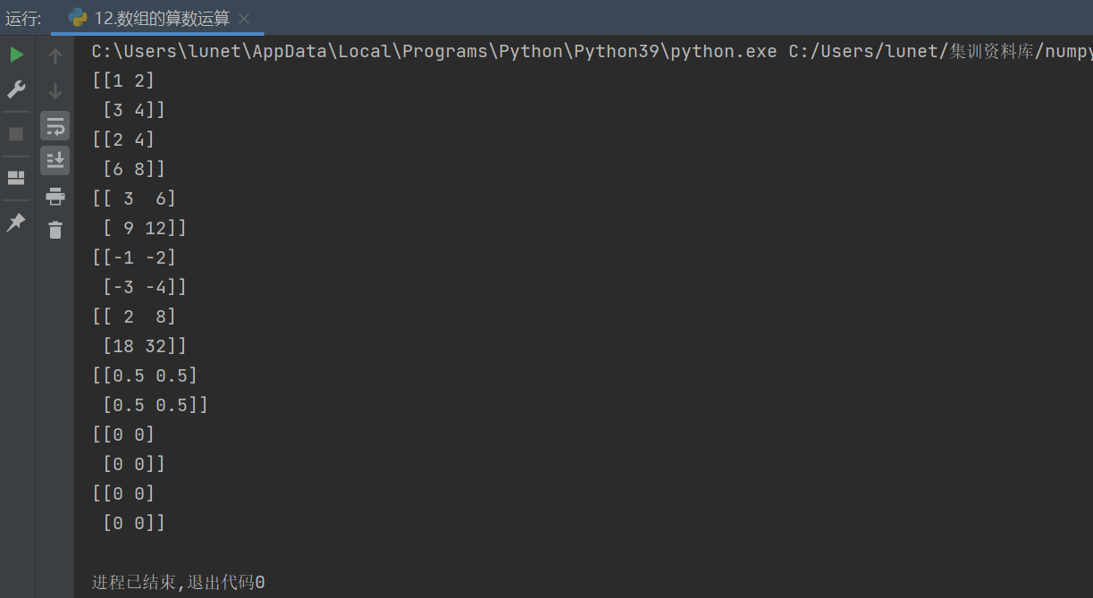Click output line [[1 2]

(x=123, y=80)
